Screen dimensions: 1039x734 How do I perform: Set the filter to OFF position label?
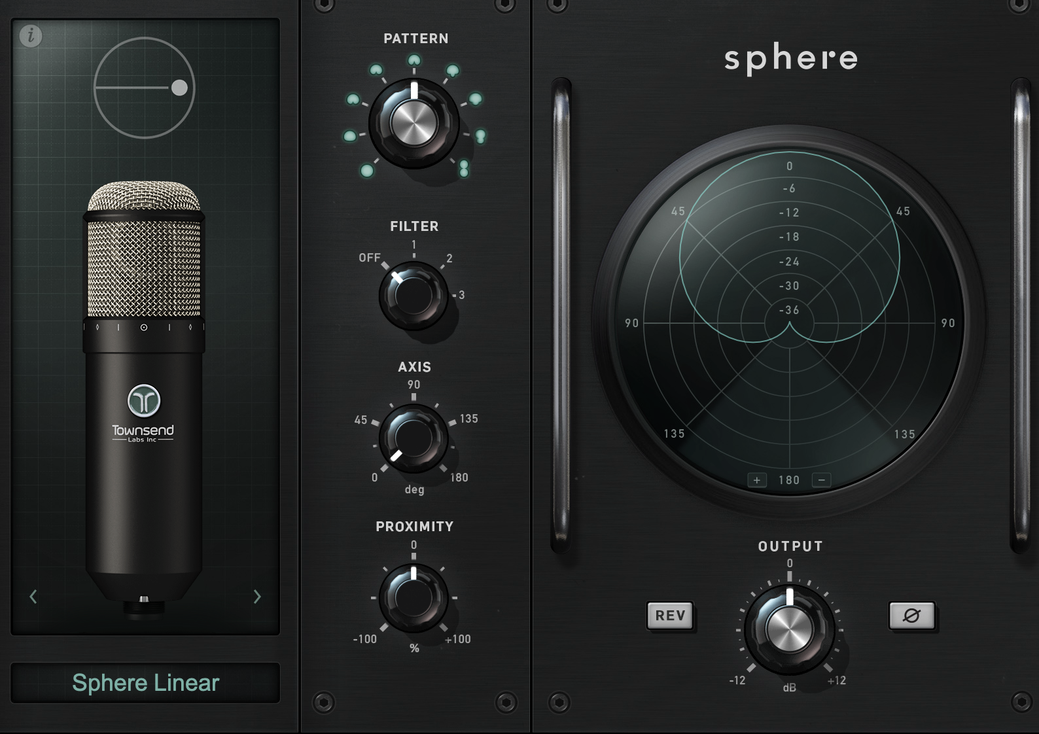point(370,258)
